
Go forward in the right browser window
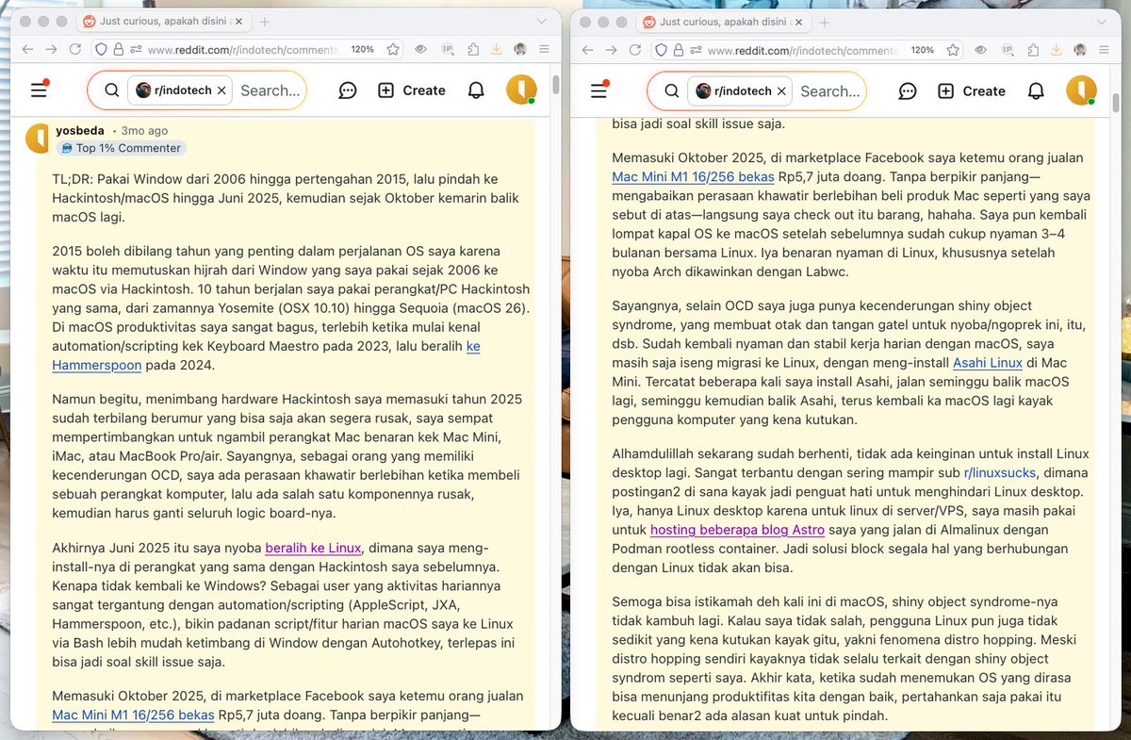point(611,49)
